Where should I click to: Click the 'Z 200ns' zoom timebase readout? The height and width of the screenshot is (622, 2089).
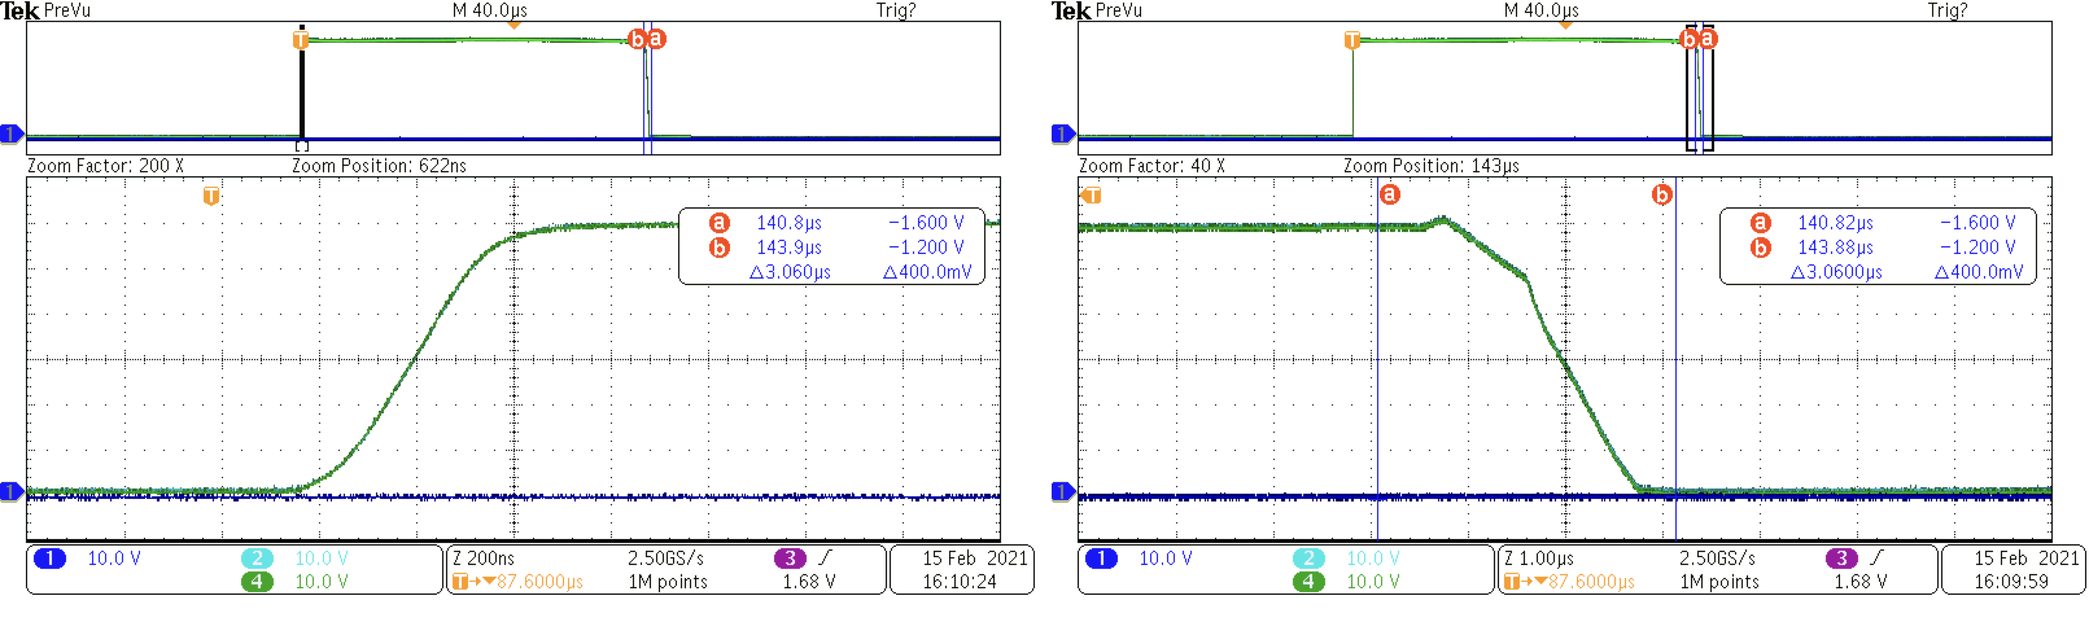point(484,559)
